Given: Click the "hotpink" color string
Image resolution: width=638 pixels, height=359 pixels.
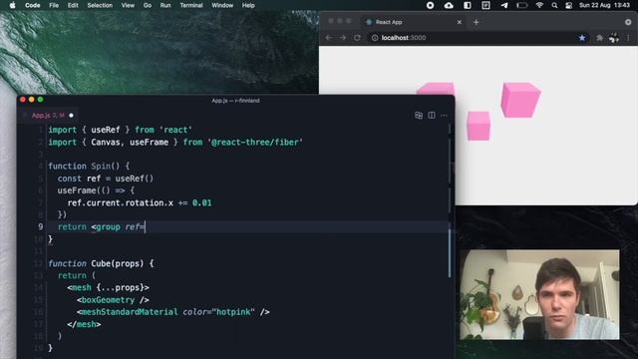Looking at the screenshot, I should (x=233, y=312).
